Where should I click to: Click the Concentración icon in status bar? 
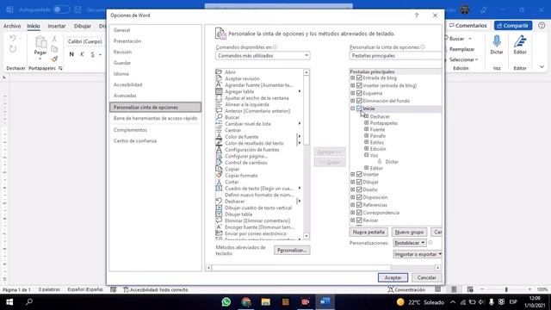pyautogui.click(x=390, y=289)
